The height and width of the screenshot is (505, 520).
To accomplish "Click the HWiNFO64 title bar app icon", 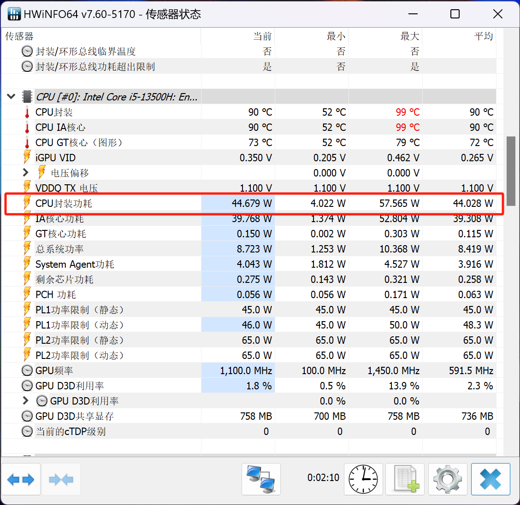I will click(14, 14).
